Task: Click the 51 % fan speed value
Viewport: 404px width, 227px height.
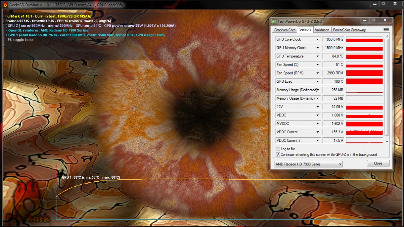Action: (x=333, y=65)
